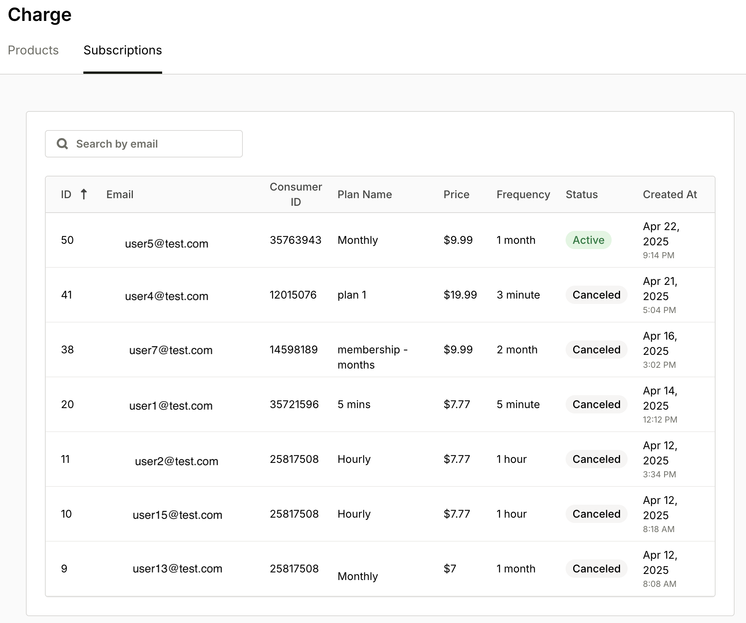Screen dimensions: 746x623
Task: Click Canceled badge in user7@test.com row
Action: coord(596,350)
